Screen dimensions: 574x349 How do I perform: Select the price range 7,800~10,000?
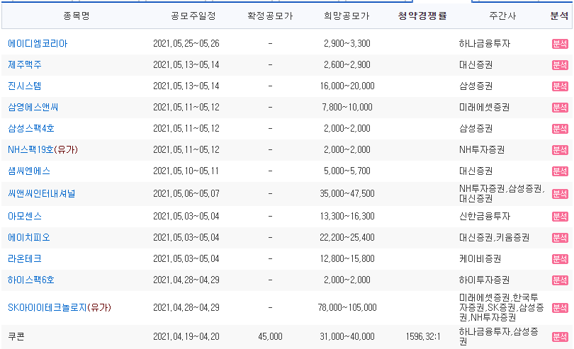(x=347, y=107)
